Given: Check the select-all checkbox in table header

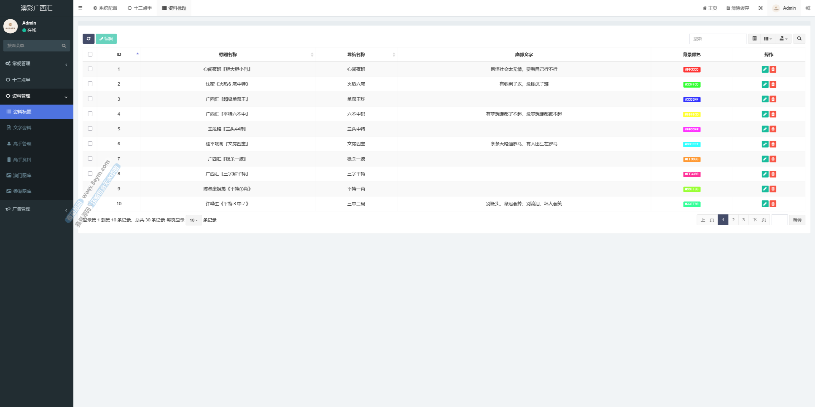Looking at the screenshot, I should click(90, 54).
